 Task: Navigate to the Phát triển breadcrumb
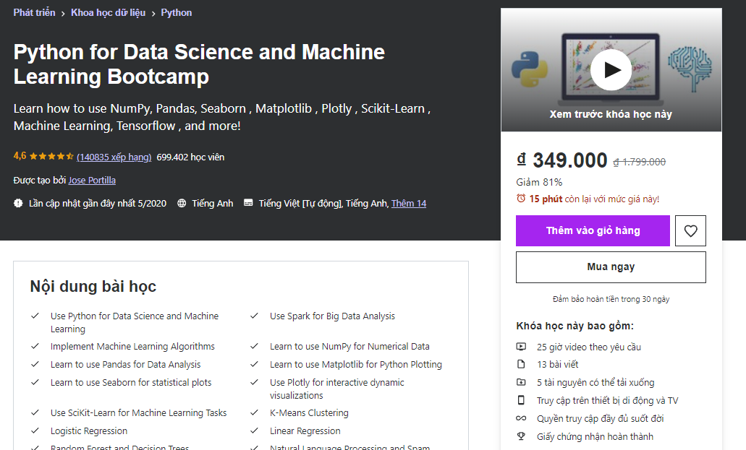tap(33, 12)
